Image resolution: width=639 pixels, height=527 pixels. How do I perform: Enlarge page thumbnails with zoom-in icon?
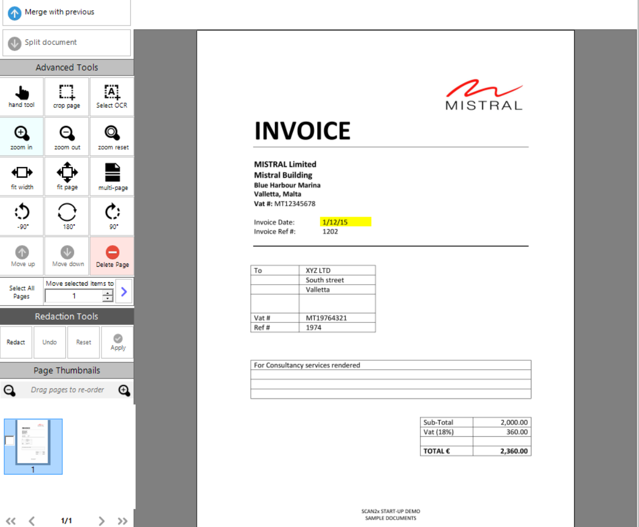[124, 390]
